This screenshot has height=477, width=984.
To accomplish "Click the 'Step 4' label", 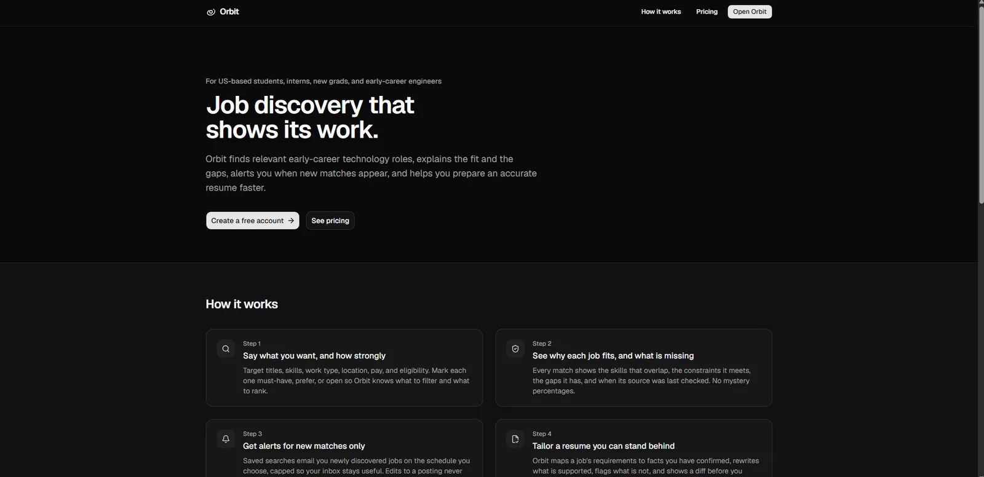I will pos(542,434).
